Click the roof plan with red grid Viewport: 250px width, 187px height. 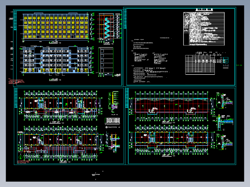pyautogui.click(x=172, y=106)
